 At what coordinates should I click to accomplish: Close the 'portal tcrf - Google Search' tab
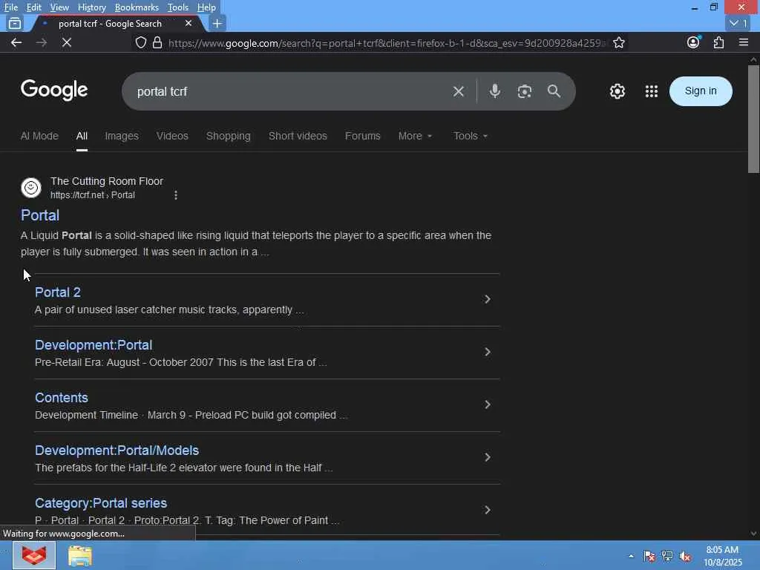tap(189, 23)
